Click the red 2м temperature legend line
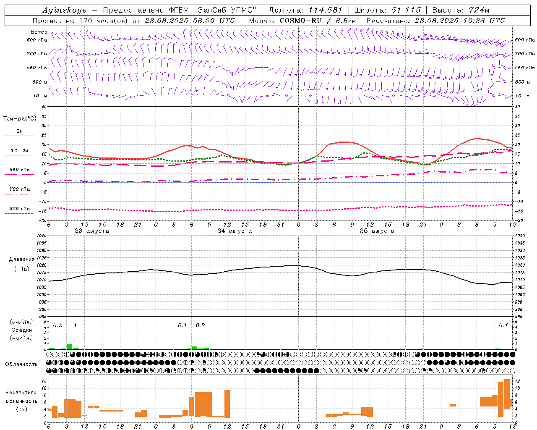Screen dimensions: 537x430 19,136
